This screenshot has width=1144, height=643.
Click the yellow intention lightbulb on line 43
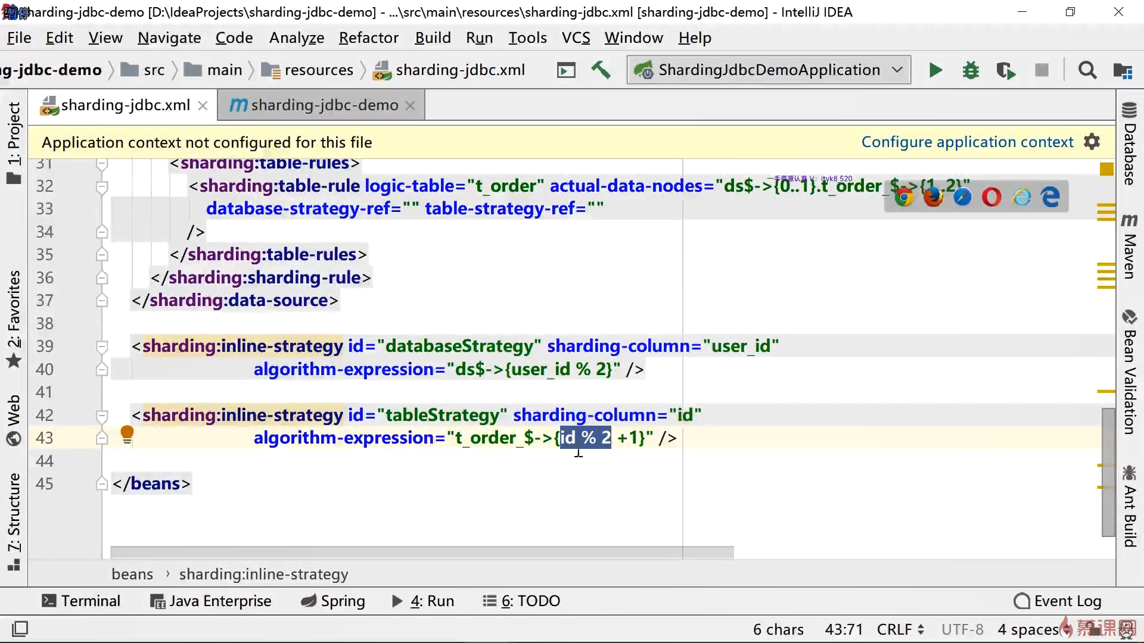[127, 435]
